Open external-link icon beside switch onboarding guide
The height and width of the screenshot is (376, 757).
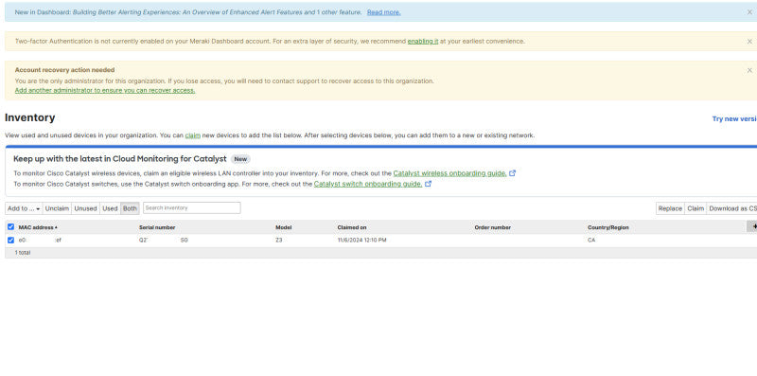[x=428, y=184]
